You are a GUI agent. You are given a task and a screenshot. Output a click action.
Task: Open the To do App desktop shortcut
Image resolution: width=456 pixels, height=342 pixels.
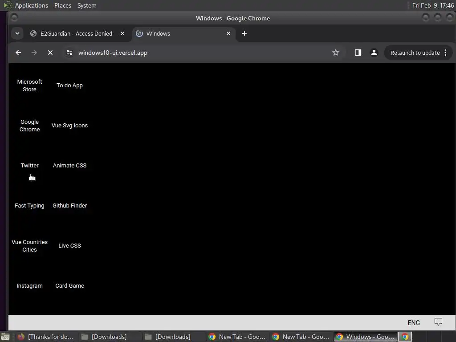[69, 85]
